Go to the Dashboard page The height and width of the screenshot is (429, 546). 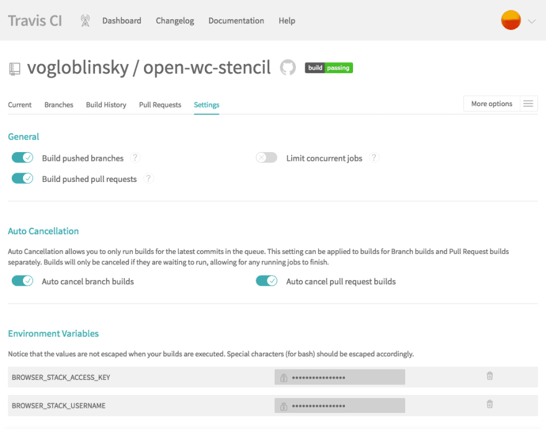122,20
